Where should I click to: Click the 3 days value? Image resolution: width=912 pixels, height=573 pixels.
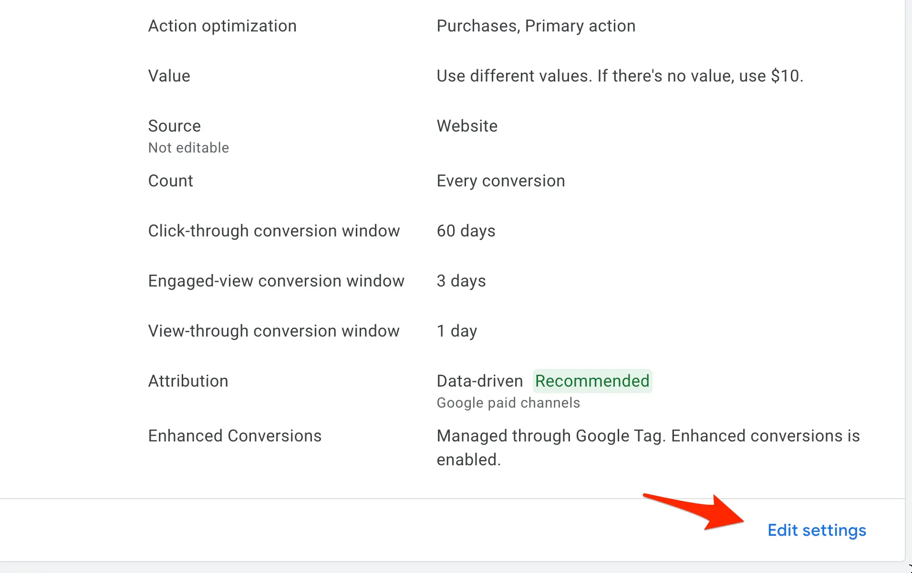(x=461, y=281)
